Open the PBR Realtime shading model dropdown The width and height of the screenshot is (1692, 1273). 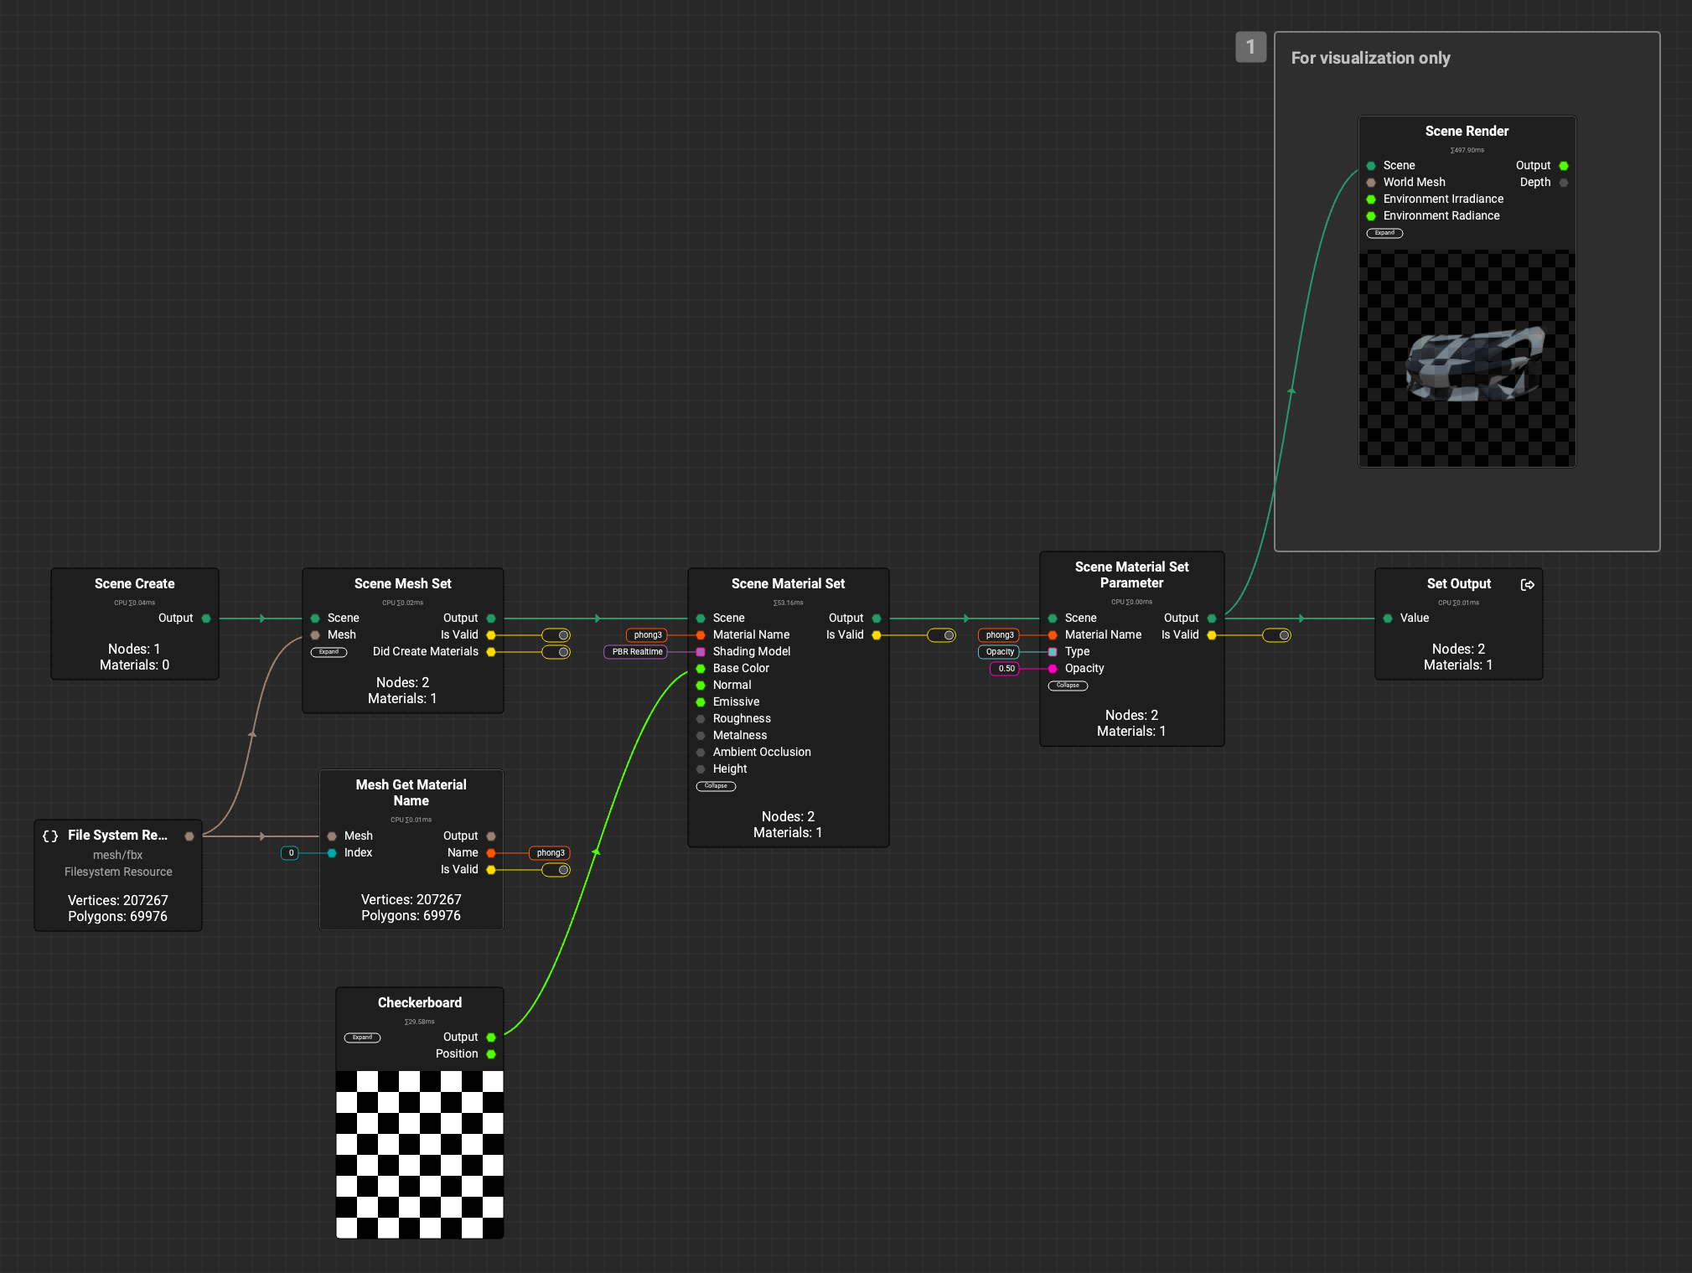click(637, 652)
